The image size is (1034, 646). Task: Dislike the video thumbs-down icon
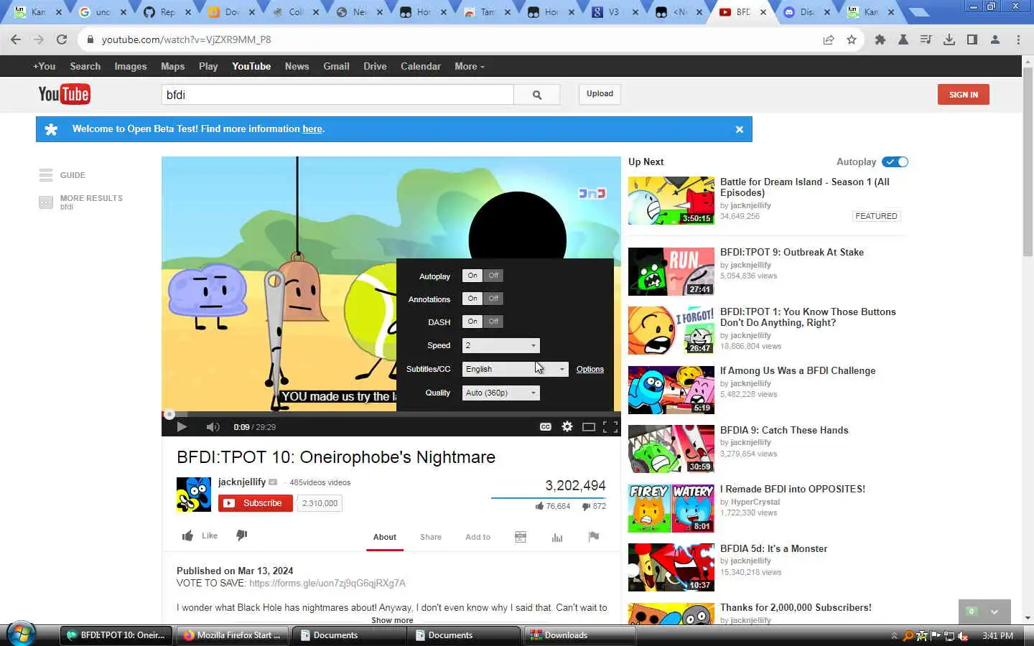pos(242,535)
